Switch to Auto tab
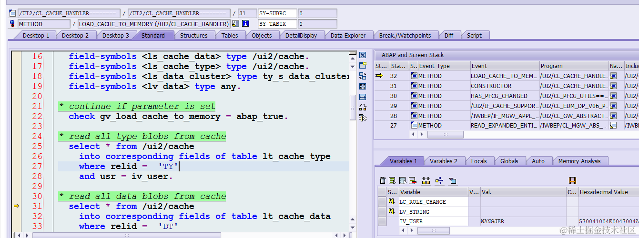Image resolution: width=639 pixels, height=238 pixels. click(x=538, y=161)
